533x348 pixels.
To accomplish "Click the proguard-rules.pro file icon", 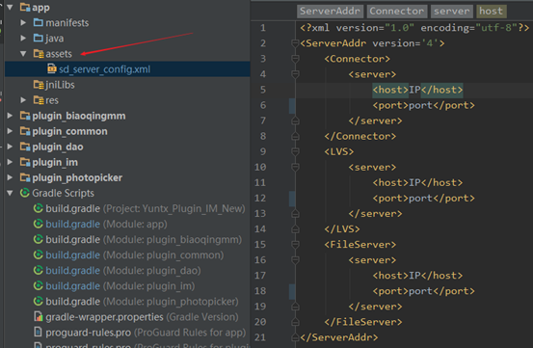I will (39, 332).
